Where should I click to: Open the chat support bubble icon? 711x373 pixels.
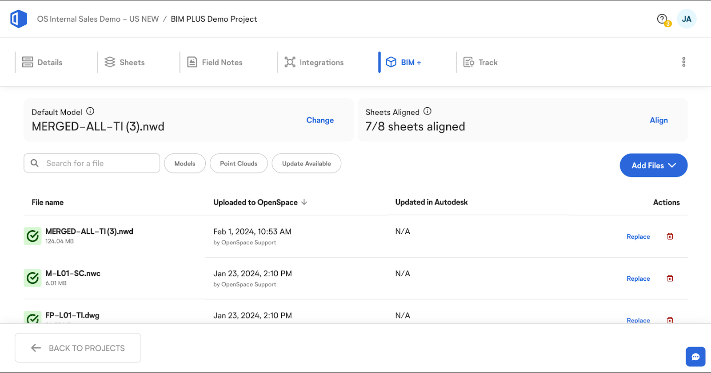[695, 357]
